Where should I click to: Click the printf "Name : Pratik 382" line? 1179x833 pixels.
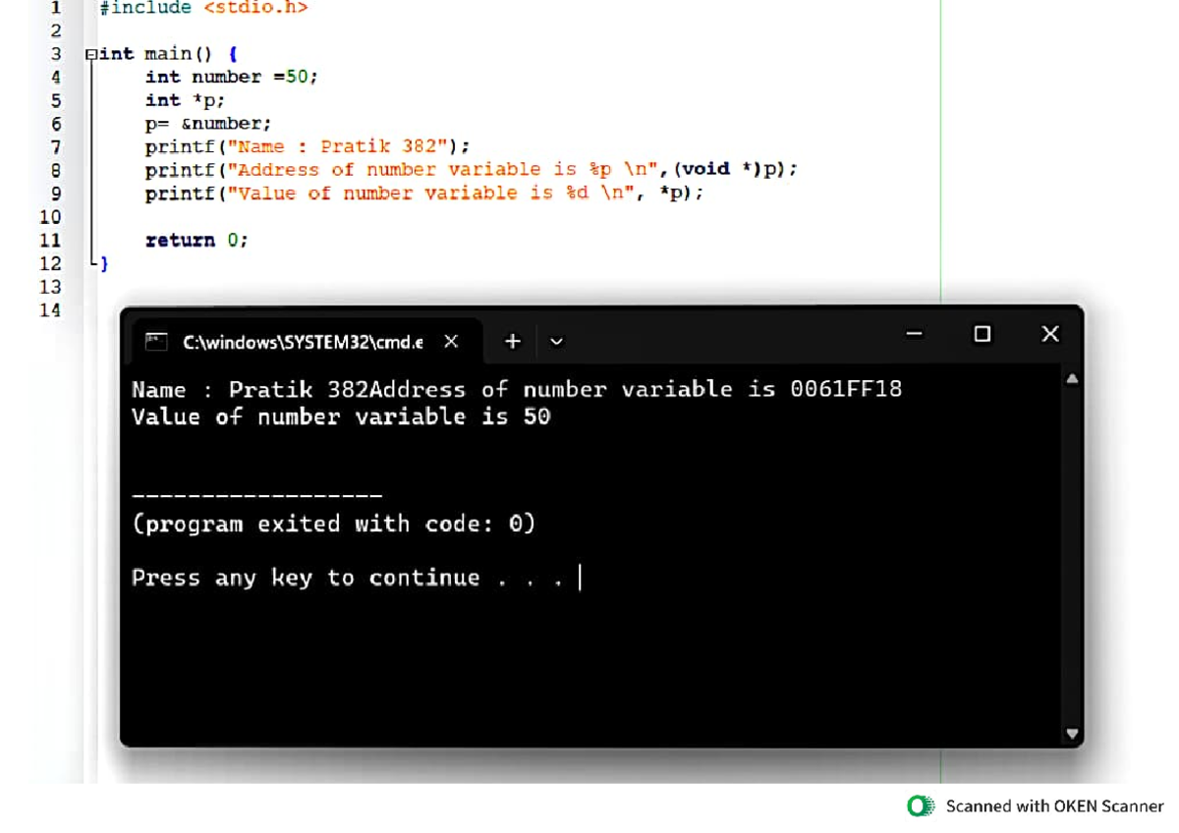click(308, 147)
